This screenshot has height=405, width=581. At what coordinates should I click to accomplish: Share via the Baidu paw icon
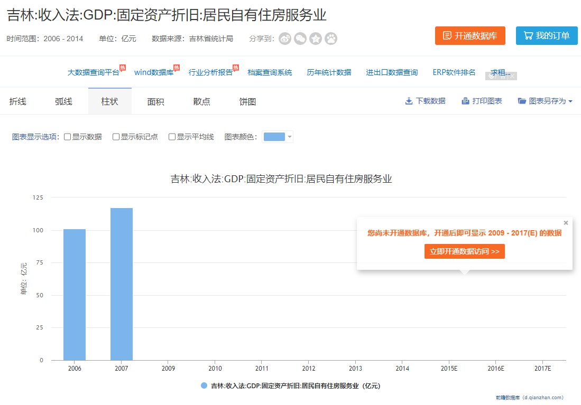pos(331,39)
